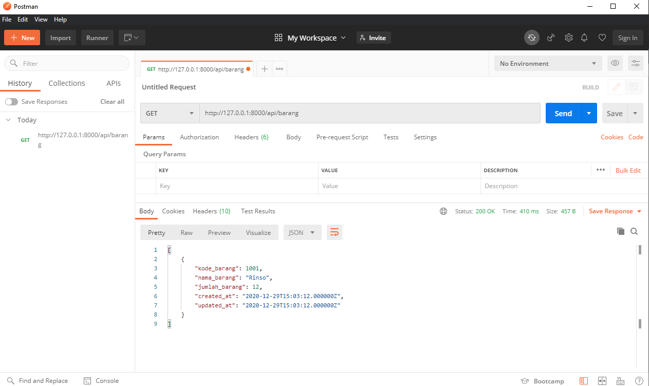The width and height of the screenshot is (649, 386).
Task: Open the capture requests satellite icon
Action: pos(551,38)
